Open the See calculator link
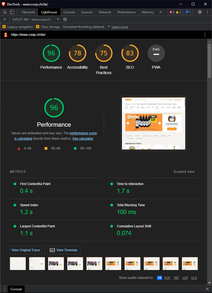 point(83,139)
